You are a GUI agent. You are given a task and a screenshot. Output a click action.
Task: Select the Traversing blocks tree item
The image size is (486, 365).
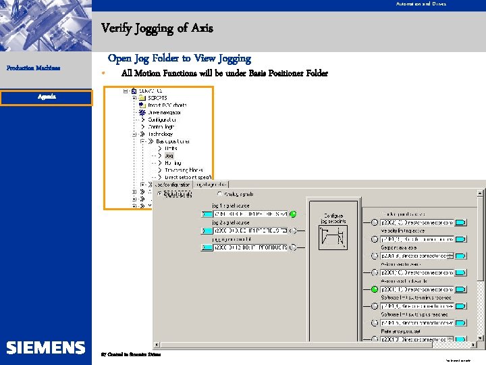(184, 170)
